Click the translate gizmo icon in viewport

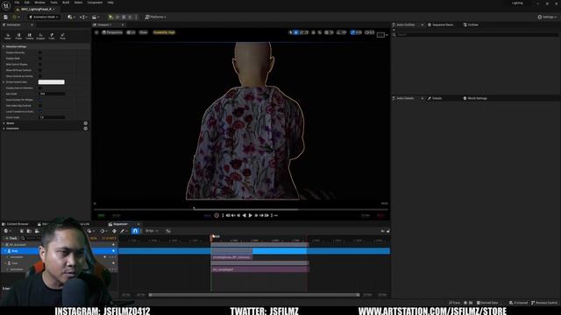(296, 32)
